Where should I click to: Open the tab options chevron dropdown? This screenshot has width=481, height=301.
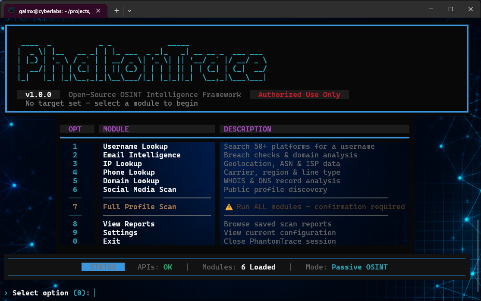tap(129, 9)
